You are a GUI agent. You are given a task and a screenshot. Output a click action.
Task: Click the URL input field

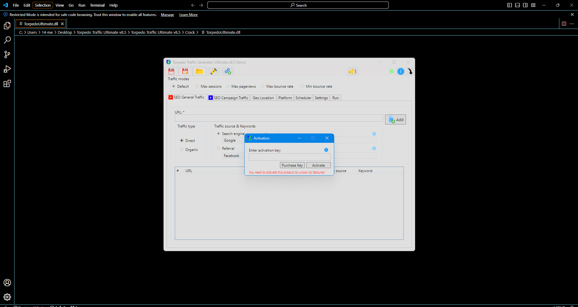279,118
